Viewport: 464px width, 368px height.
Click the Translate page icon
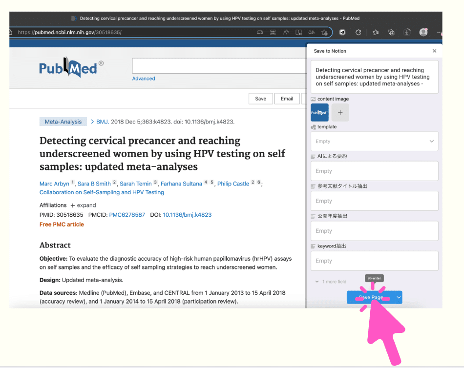311,32
